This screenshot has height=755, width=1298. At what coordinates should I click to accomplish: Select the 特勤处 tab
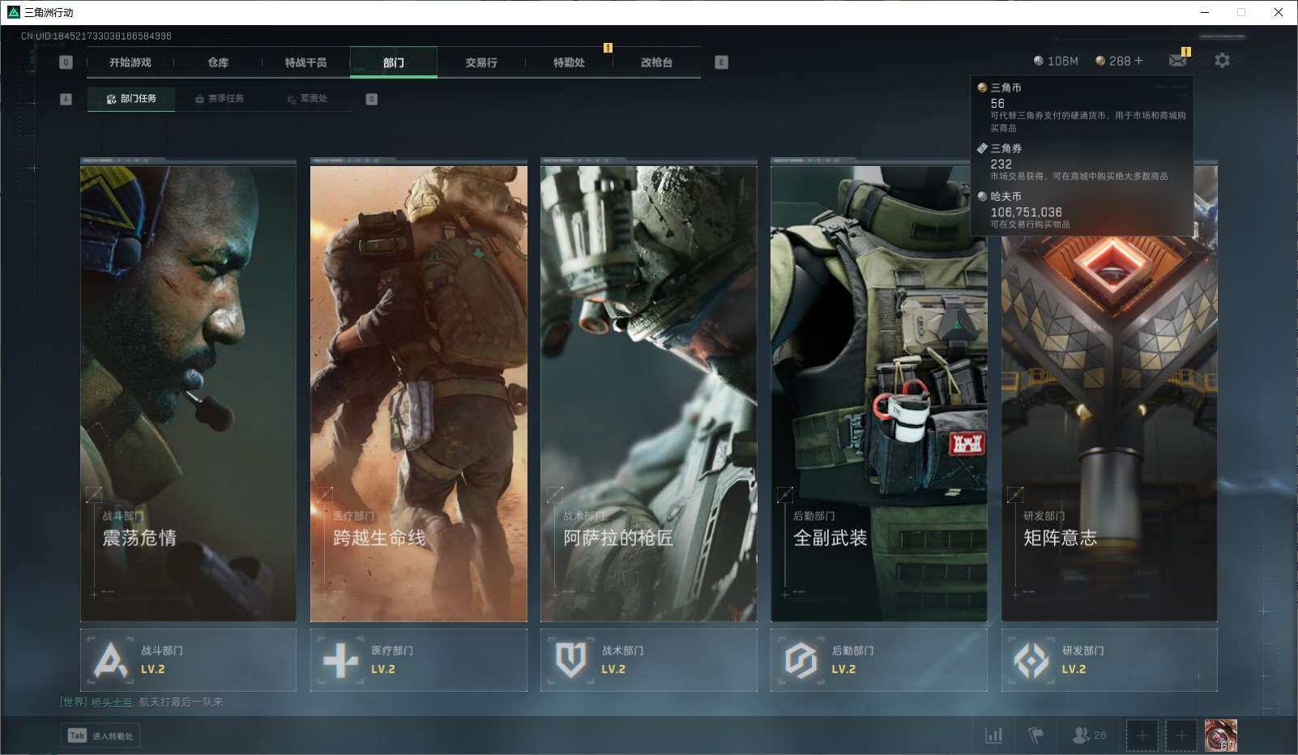tap(569, 62)
